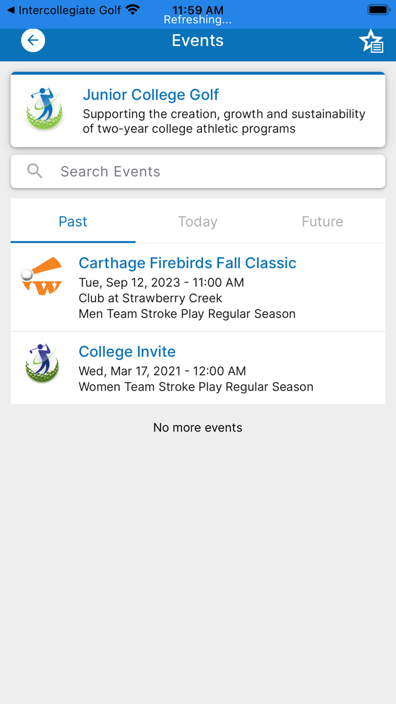Tap the Carthage Firebirds event logo
The image size is (396, 704).
coord(42,276)
